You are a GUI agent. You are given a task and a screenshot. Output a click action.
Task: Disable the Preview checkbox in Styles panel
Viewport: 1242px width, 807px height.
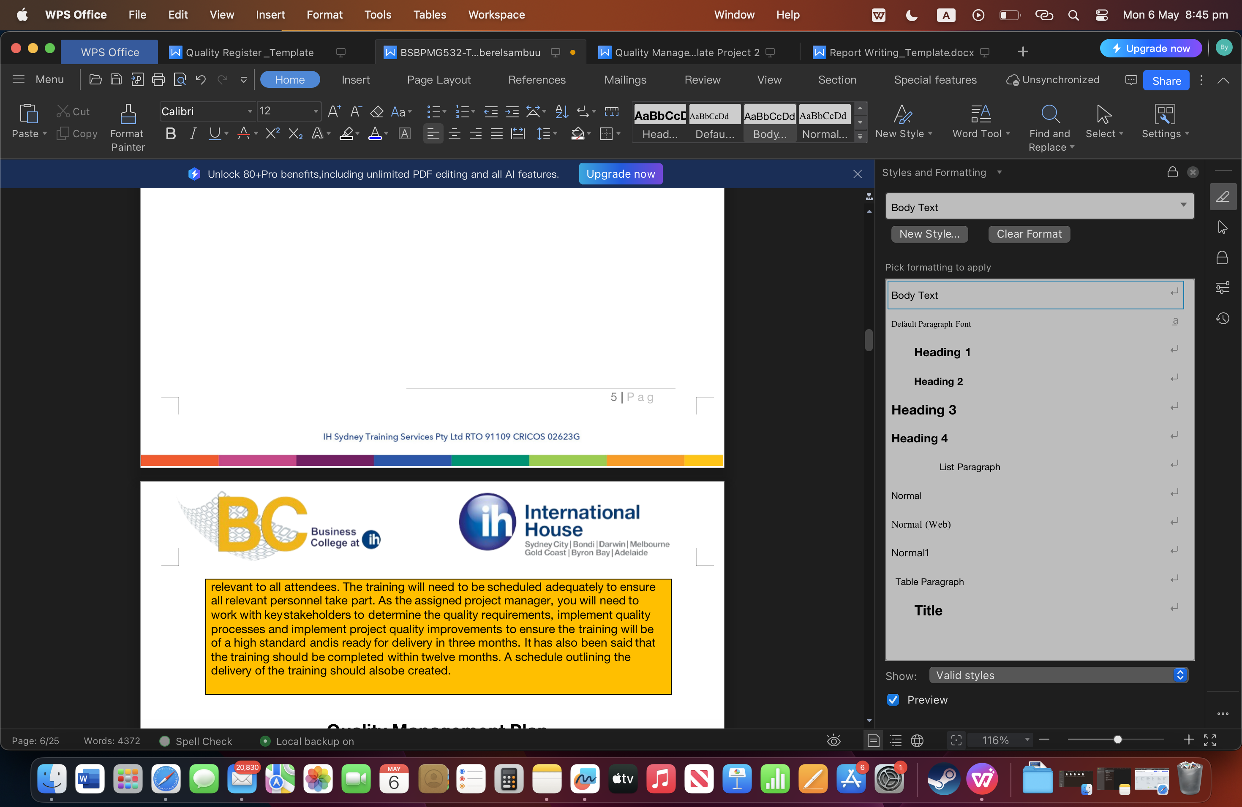[893, 700]
